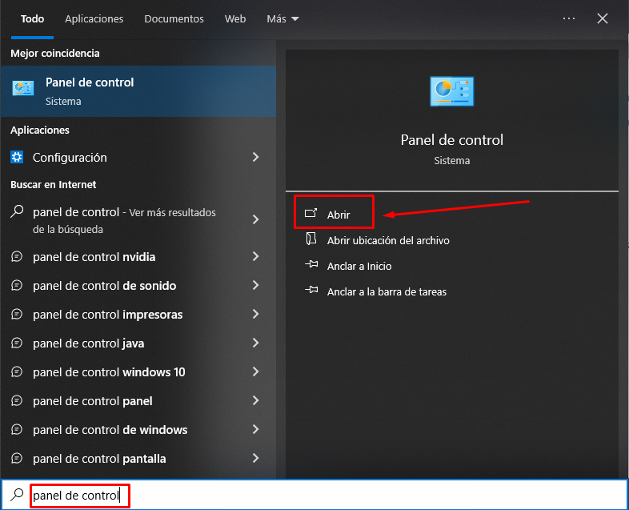The width and height of the screenshot is (629, 510).
Task: Click the magnifier icon next to 'Ver más resultados'
Action: coord(17,211)
